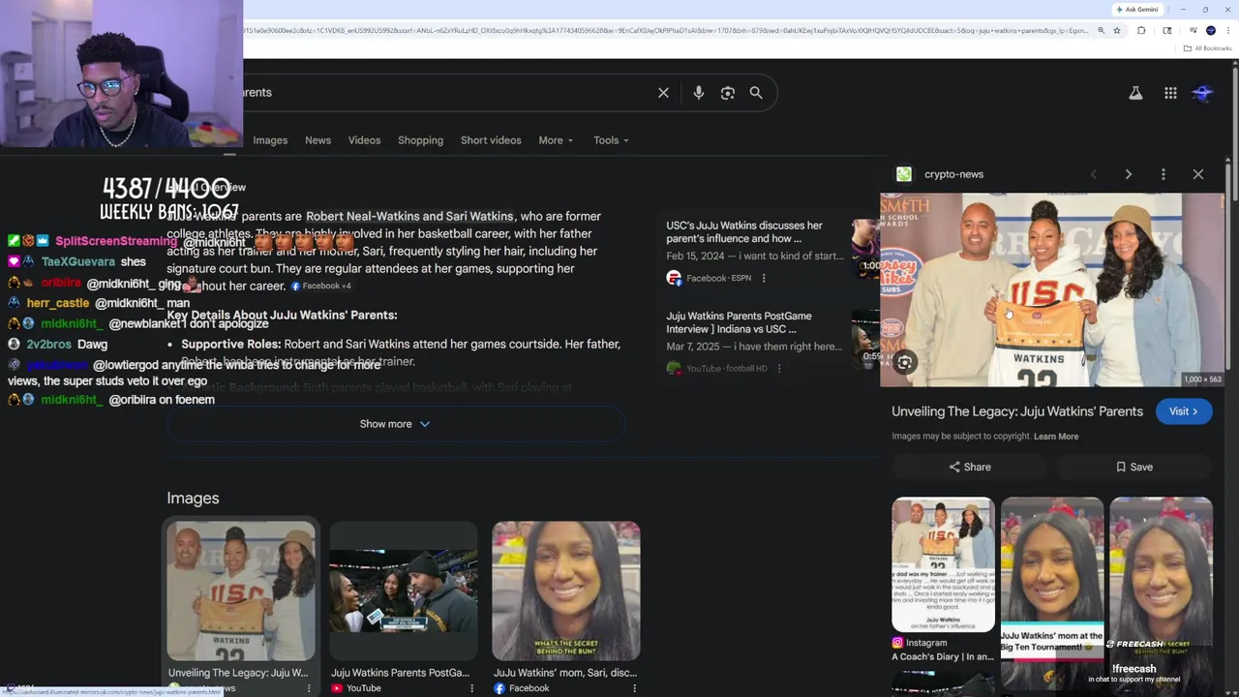Go to next image in preview panel
Screen dimensions: 1239x697
click(1128, 174)
